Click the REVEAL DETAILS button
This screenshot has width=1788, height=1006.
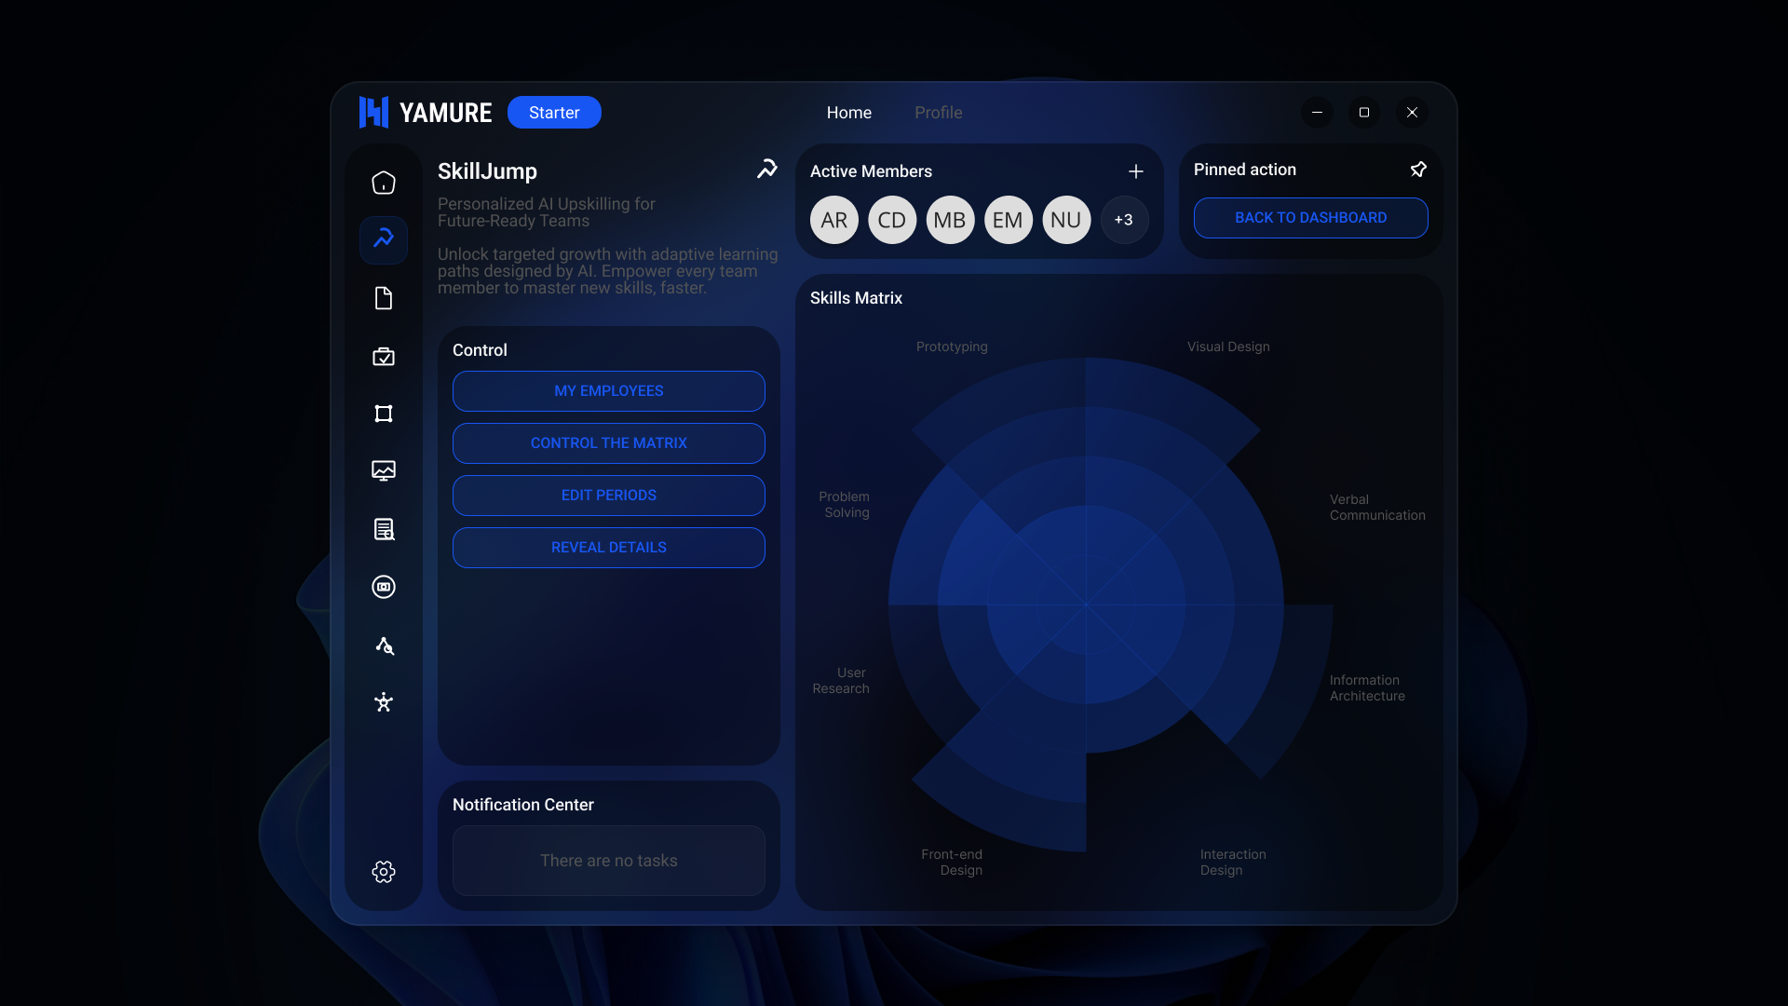[x=609, y=548]
